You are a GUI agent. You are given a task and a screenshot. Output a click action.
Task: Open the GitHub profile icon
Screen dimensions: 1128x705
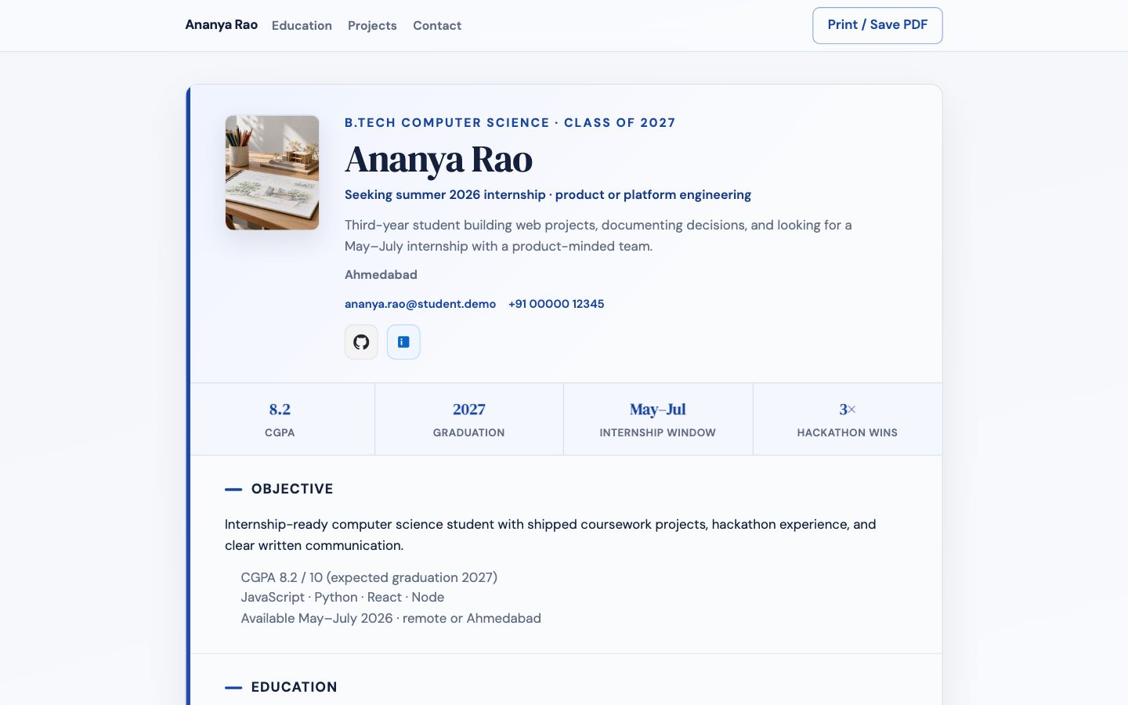tap(361, 342)
